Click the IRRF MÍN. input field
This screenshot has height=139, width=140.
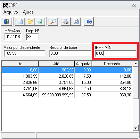(116, 53)
